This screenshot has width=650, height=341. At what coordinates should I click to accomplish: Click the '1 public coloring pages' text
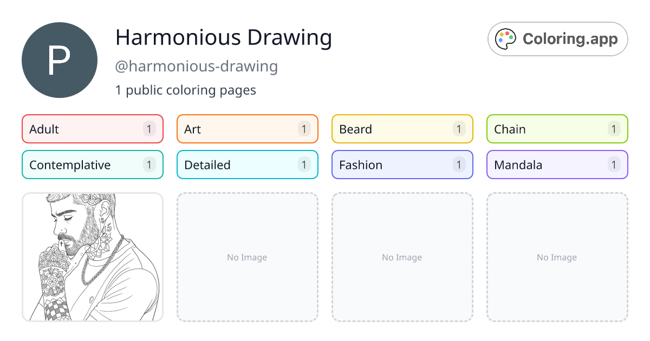tap(186, 90)
